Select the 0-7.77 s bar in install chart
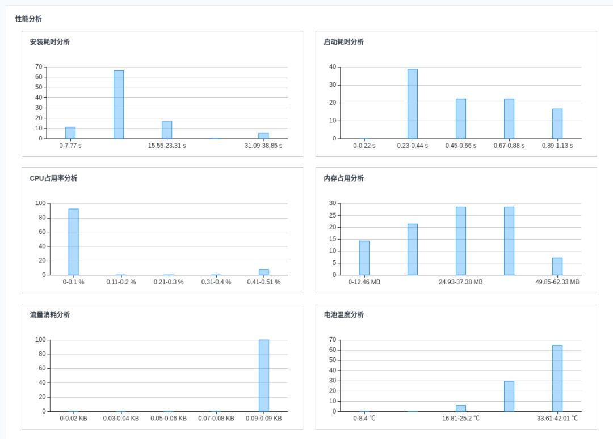The height and width of the screenshot is (439, 613). tap(70, 133)
